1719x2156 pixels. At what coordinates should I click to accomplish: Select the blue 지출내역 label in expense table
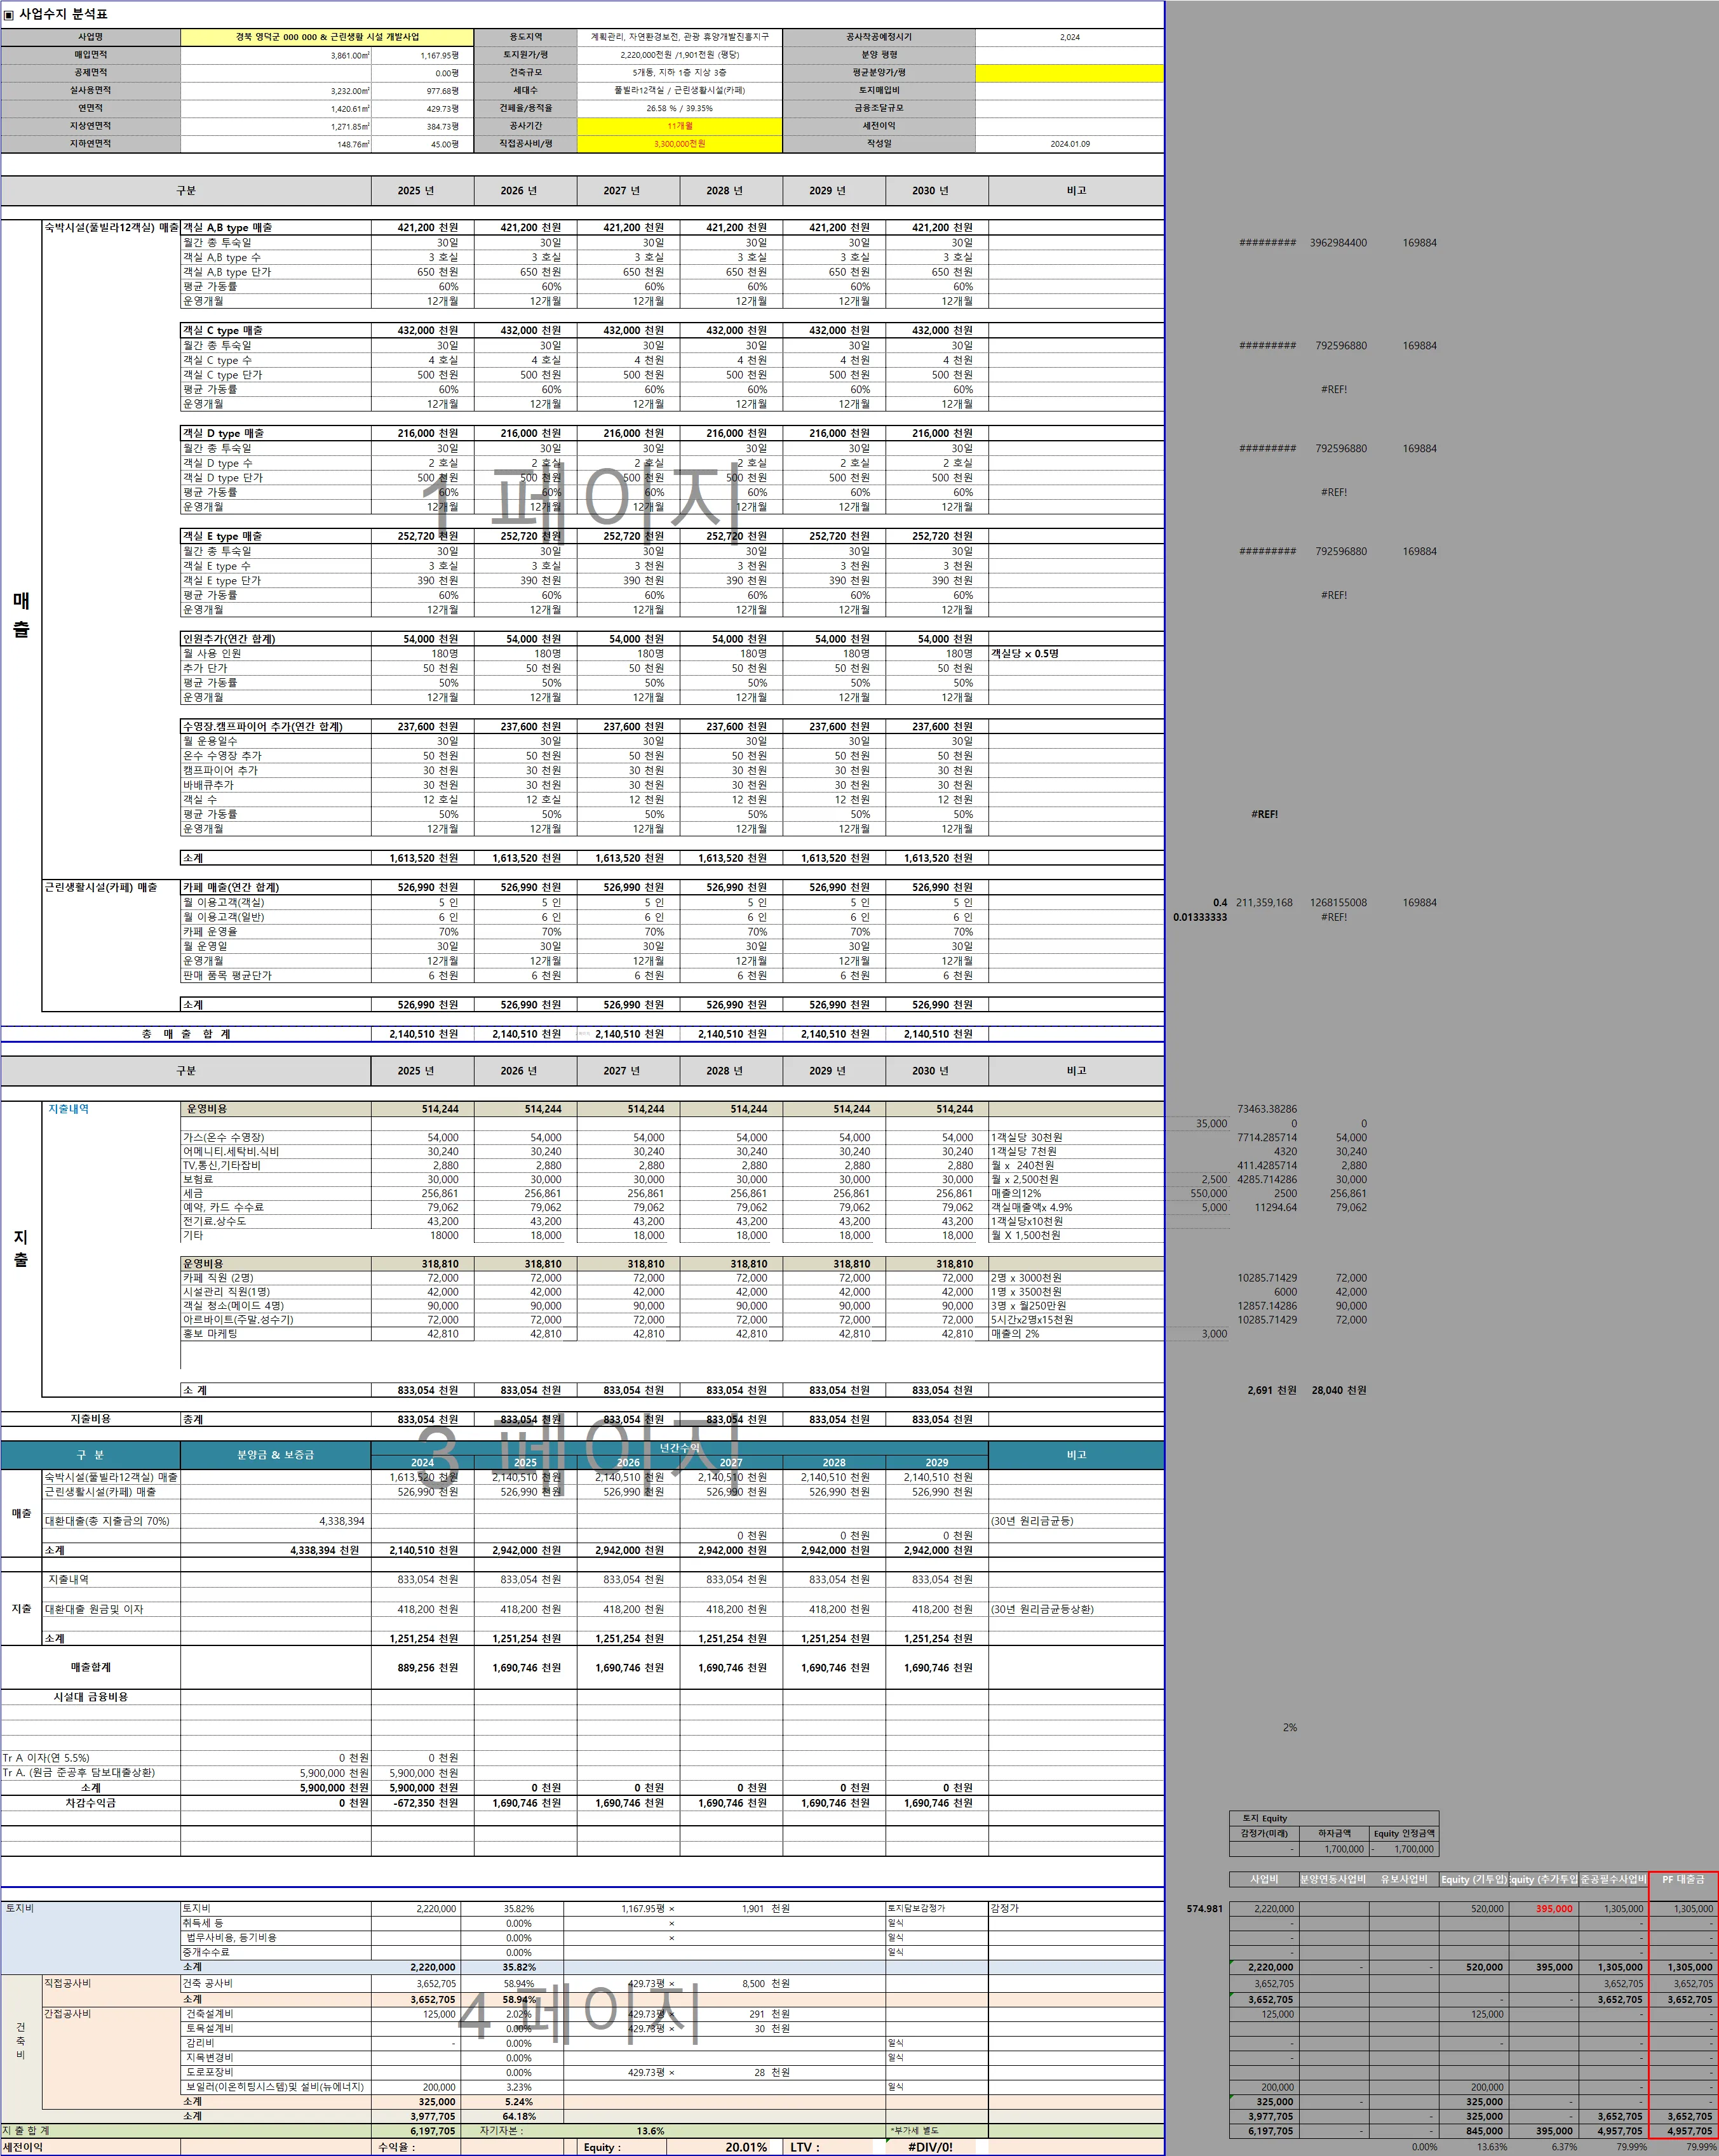[x=69, y=1109]
